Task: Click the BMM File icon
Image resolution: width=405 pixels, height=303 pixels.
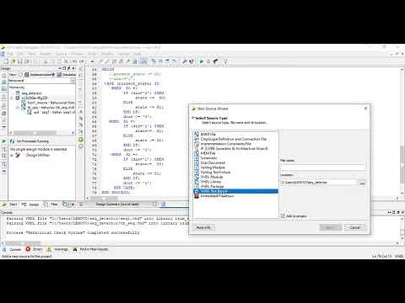Action: [197, 135]
